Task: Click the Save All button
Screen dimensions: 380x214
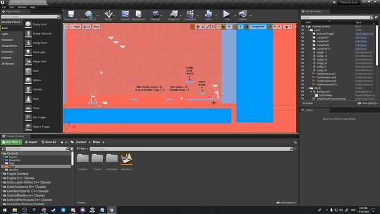Action: pos(49,142)
